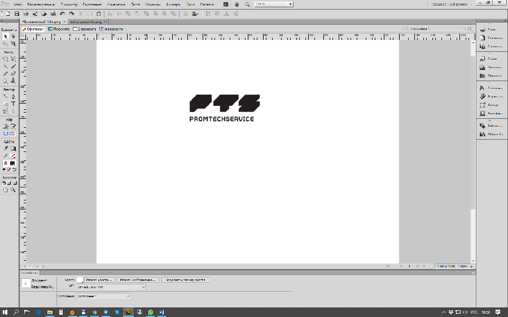This screenshot has height=317, width=508.
Task: Open the zoom level dropdown in the top bar
Action: tap(273, 4)
